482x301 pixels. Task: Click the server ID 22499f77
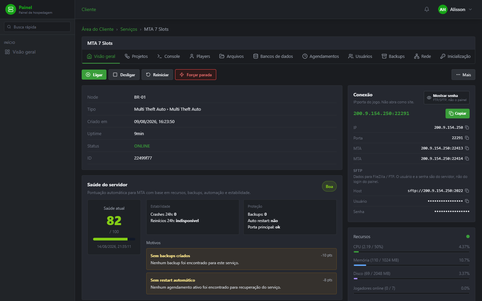click(x=143, y=158)
